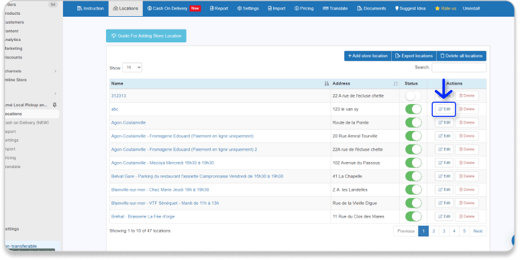The width and height of the screenshot is (520, 260).
Task: Open the Instruction tab
Action: point(90,8)
